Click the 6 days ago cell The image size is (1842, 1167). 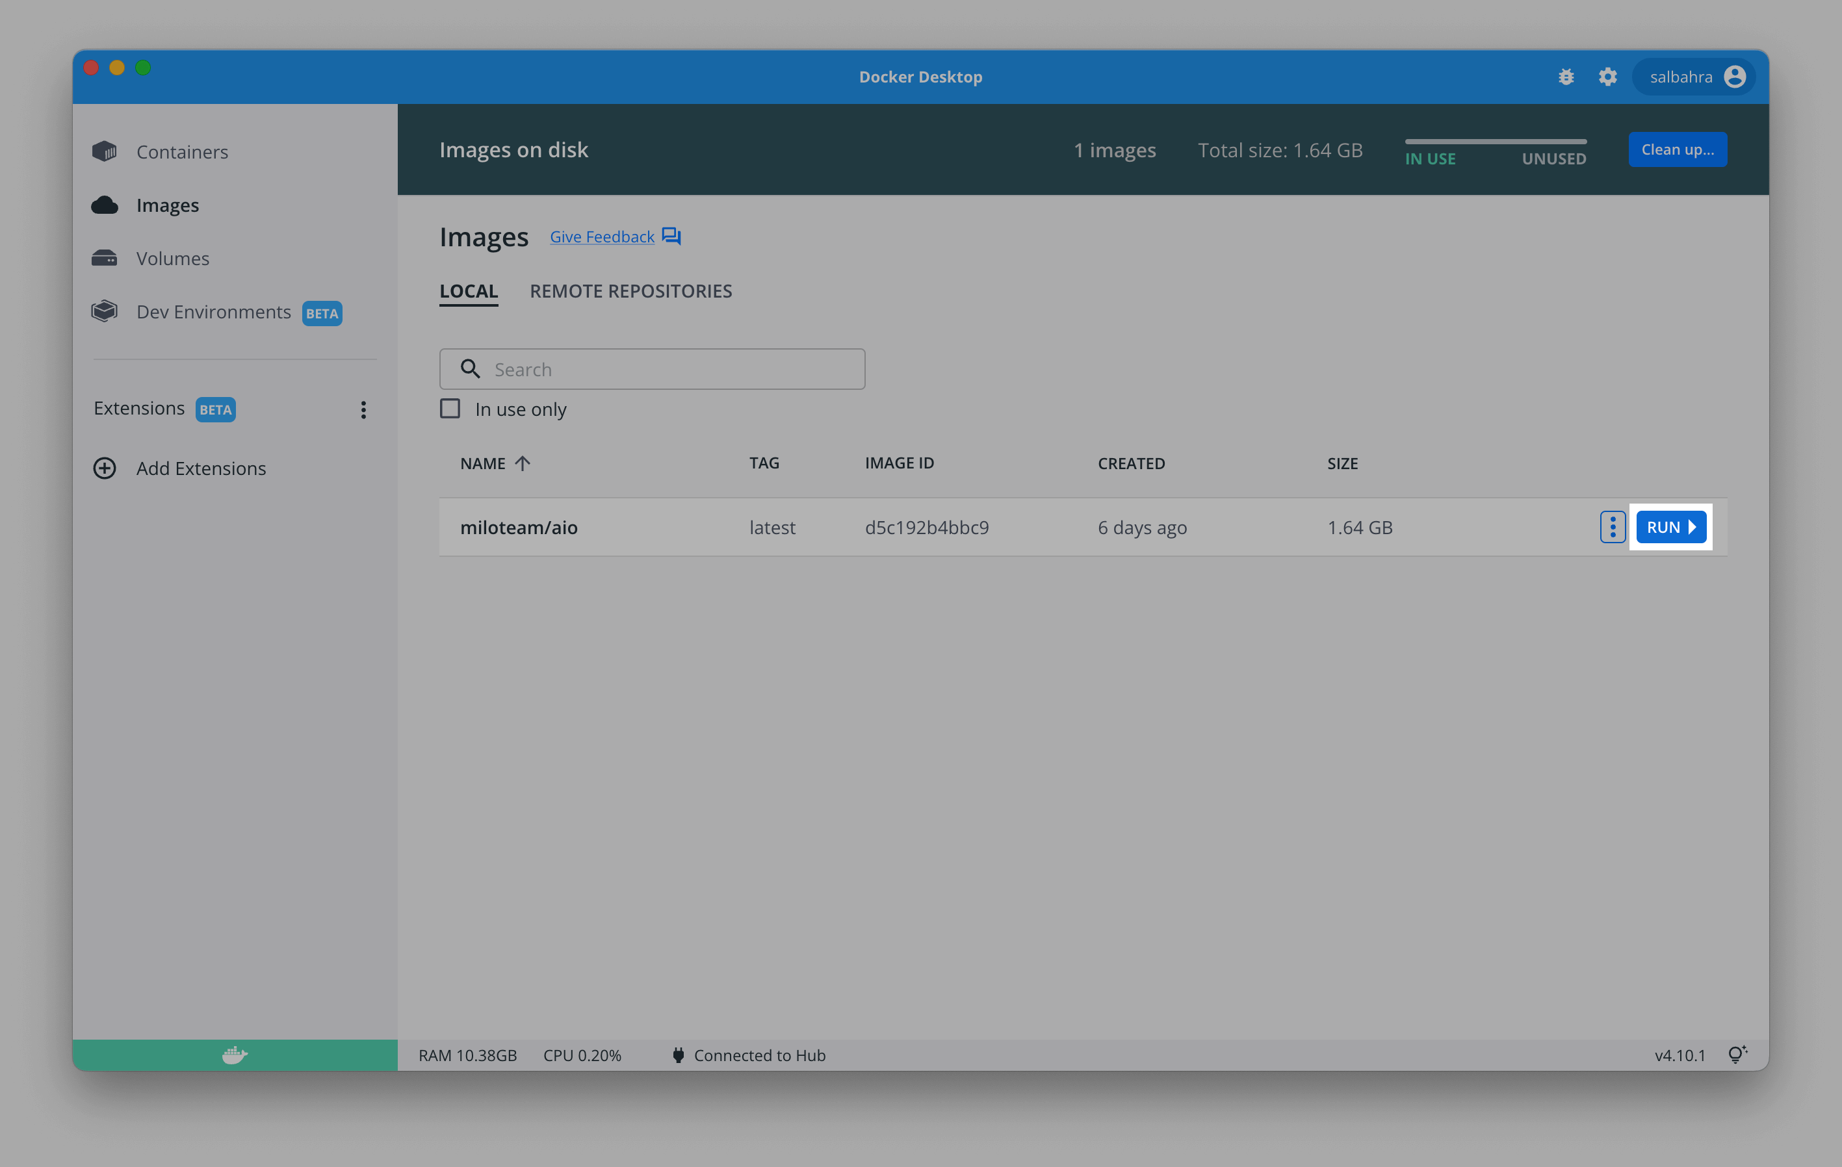(1142, 528)
